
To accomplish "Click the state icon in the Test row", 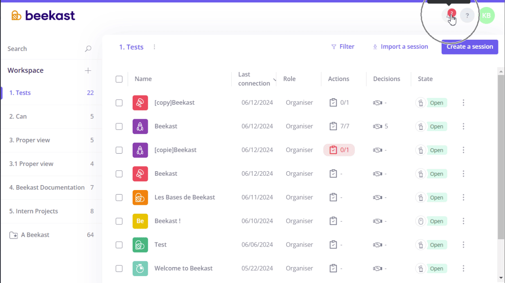I will [421, 245].
